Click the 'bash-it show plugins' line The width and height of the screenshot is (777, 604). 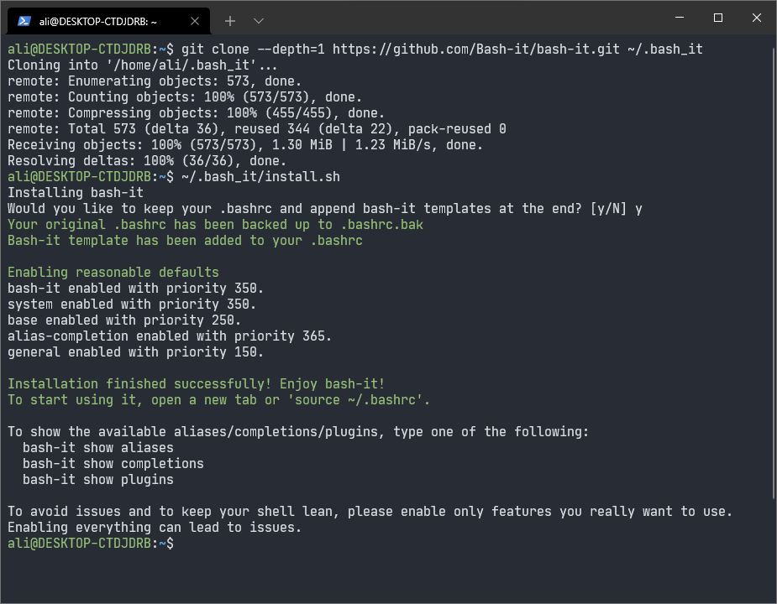tap(98, 479)
